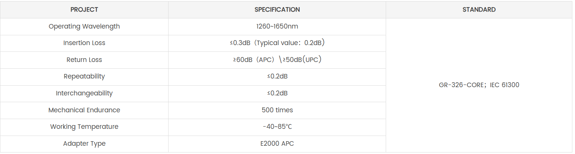Click the Interchangeability ≤0.2dB value
Image resolution: width=575 pixels, height=154 pixels.
(277, 93)
